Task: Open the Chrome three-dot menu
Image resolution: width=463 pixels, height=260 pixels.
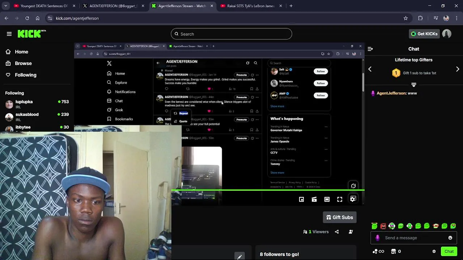Action: (x=456, y=18)
